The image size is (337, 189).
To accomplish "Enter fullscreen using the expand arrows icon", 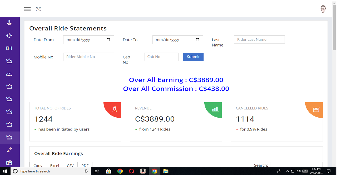I will tap(38, 9).
